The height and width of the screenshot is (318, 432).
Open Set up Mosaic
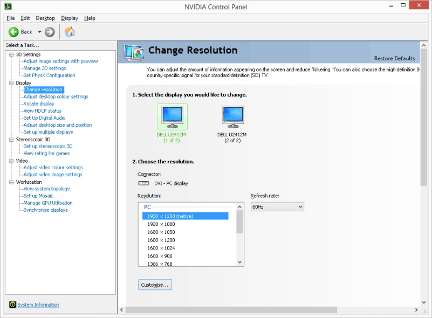(38, 196)
